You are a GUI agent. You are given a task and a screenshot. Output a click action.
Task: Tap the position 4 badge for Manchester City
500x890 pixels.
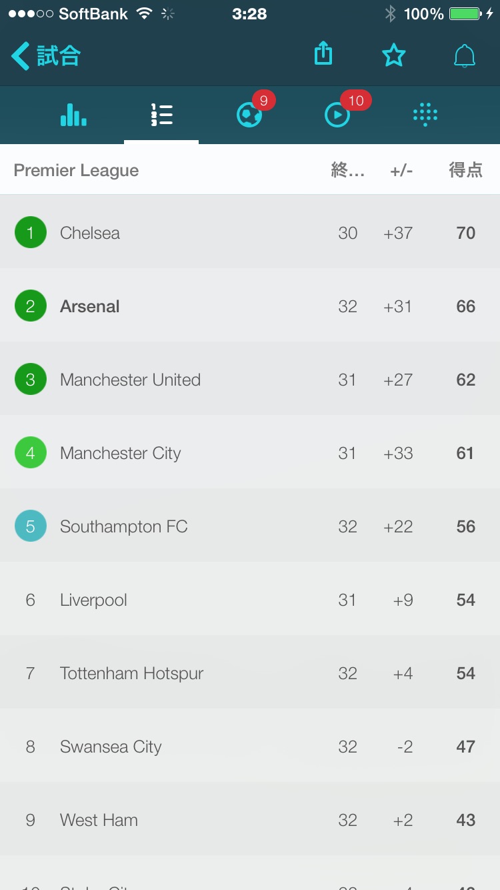coord(31,453)
